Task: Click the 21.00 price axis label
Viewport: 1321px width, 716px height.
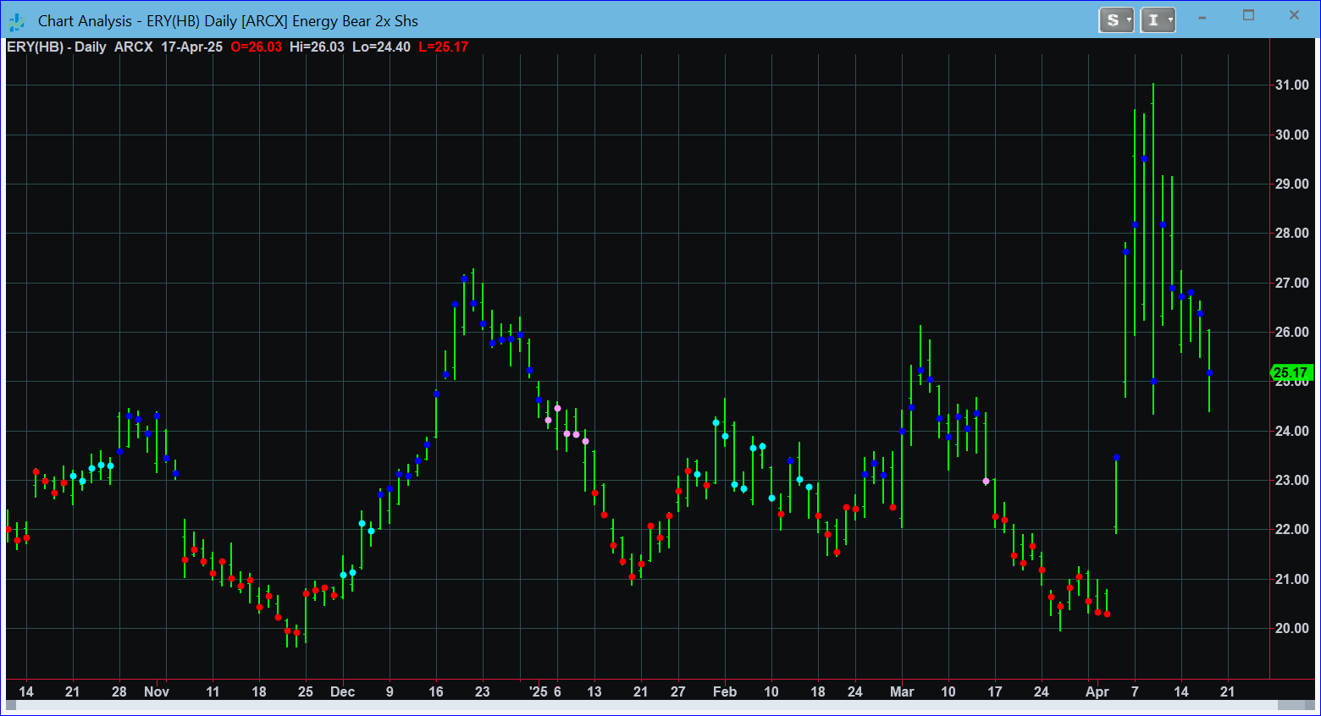Action: [1292, 579]
